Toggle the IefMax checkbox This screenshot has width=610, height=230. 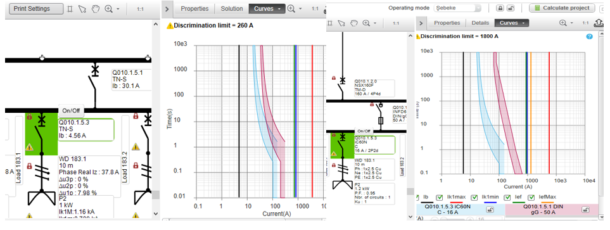tap(531, 197)
